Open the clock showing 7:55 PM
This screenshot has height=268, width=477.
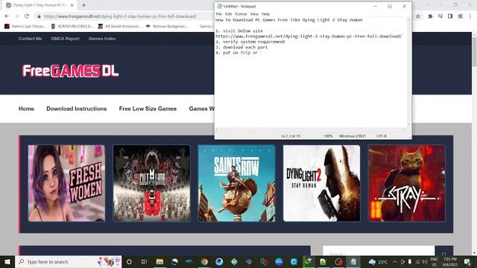tap(450, 261)
